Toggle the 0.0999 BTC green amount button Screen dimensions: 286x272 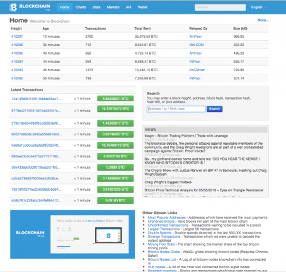point(115,167)
